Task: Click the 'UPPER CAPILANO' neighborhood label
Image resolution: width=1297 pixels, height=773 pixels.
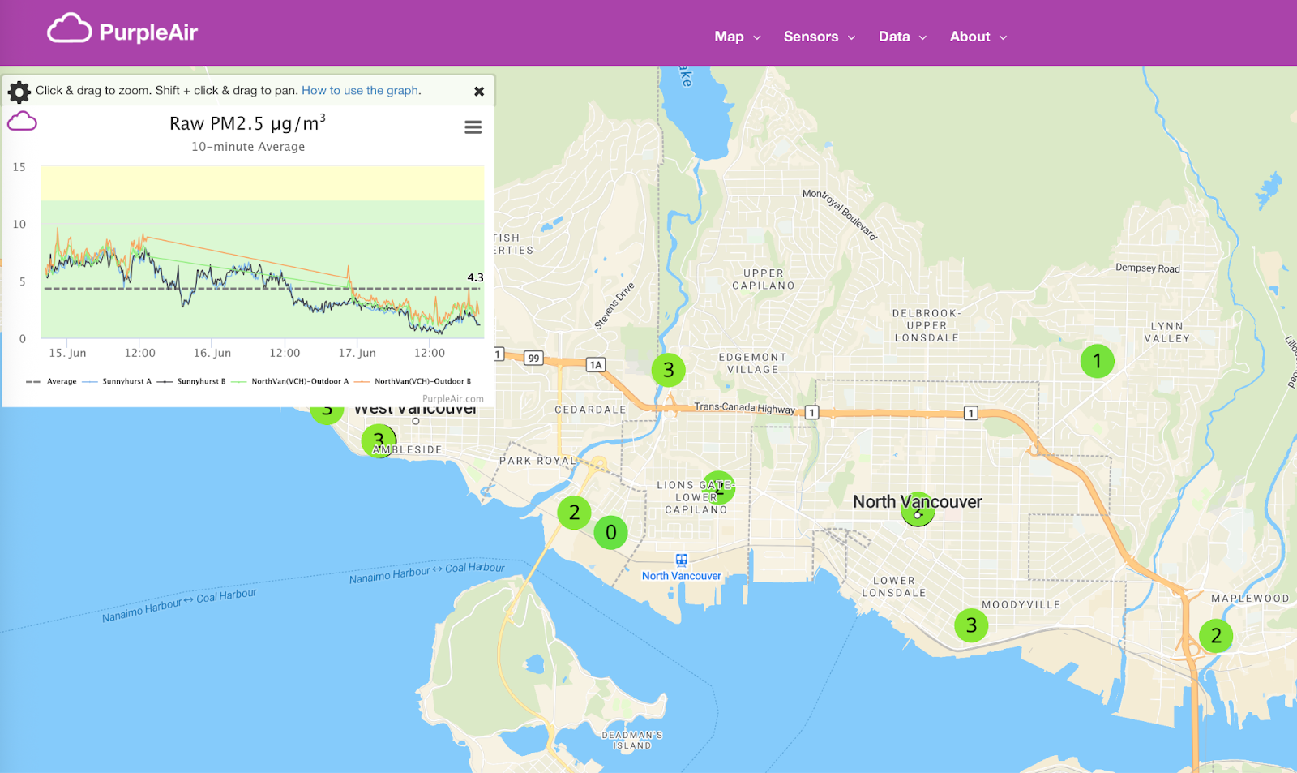Action: click(x=764, y=280)
